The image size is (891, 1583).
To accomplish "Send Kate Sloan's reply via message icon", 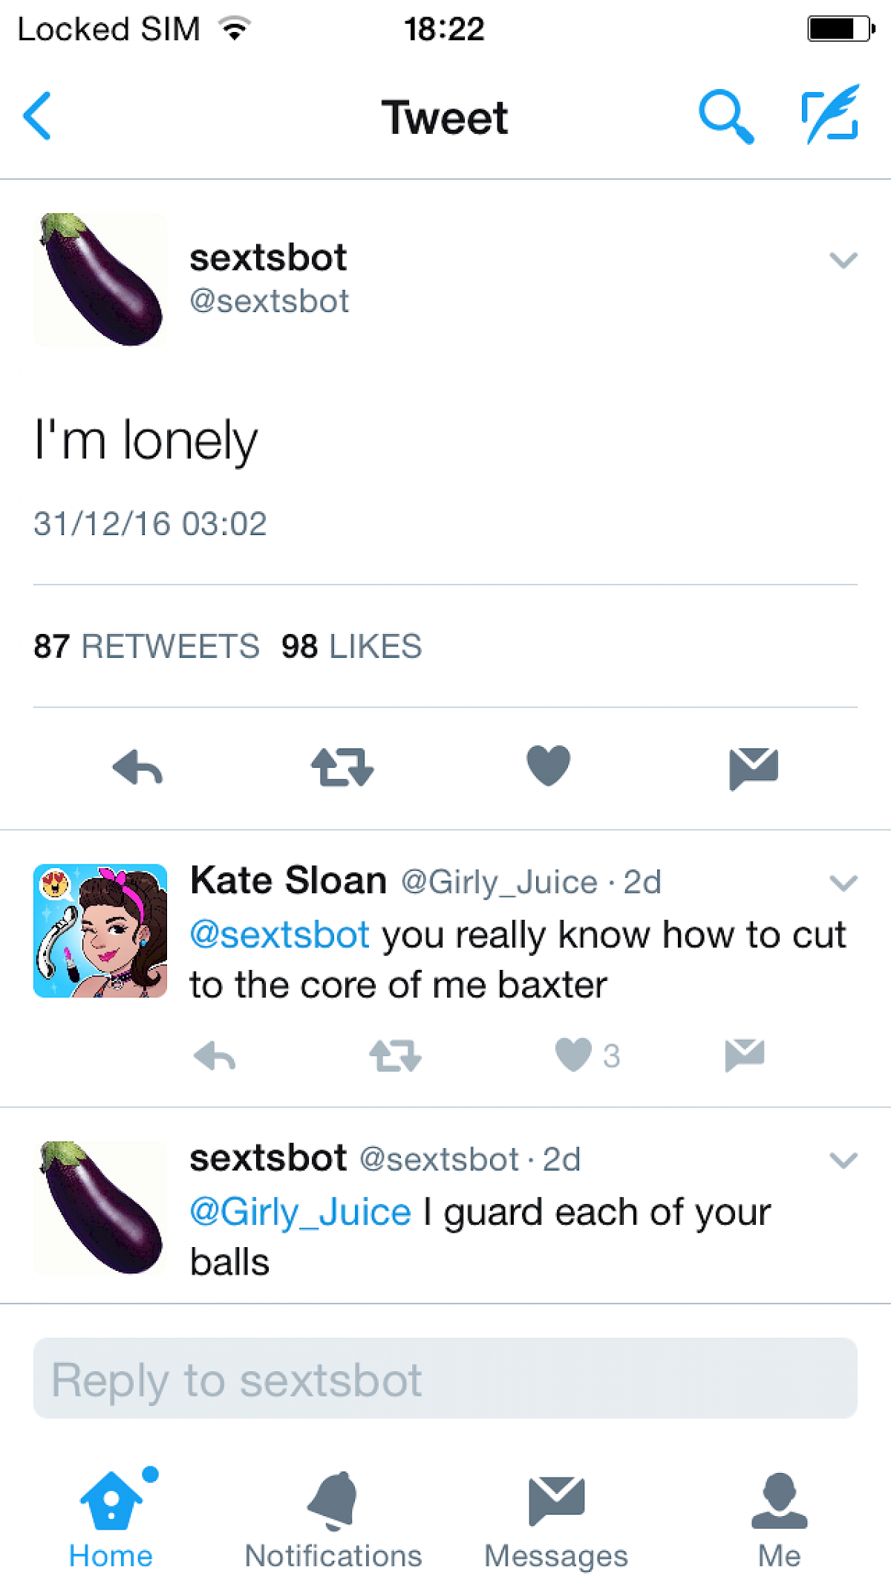I will click(x=744, y=1055).
